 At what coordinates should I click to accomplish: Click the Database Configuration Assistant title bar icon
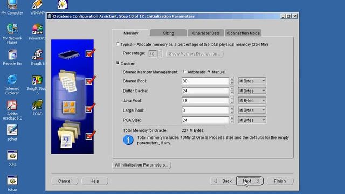click(x=50, y=16)
